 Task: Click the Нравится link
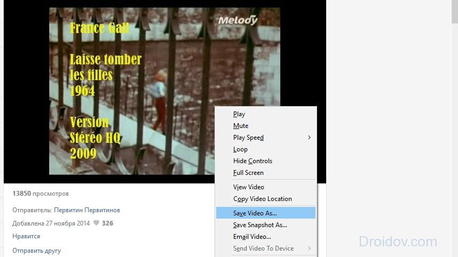coord(26,236)
